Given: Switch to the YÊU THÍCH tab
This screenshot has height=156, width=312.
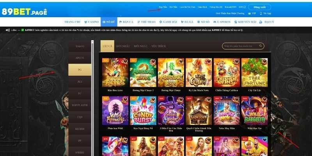Looking at the screenshot, I should point(159,46).
